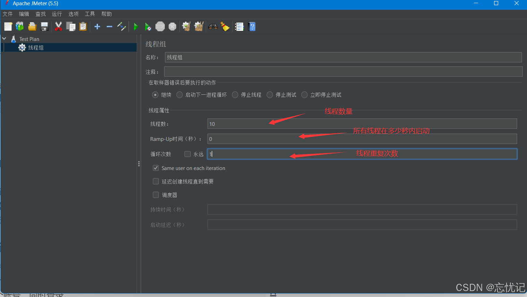Select the 立即停止测试 radio button
527x297 pixels.
(304, 95)
